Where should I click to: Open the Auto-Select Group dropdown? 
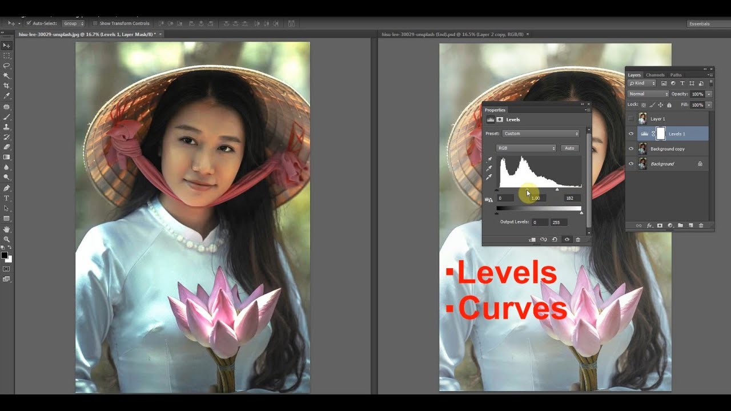pos(73,23)
